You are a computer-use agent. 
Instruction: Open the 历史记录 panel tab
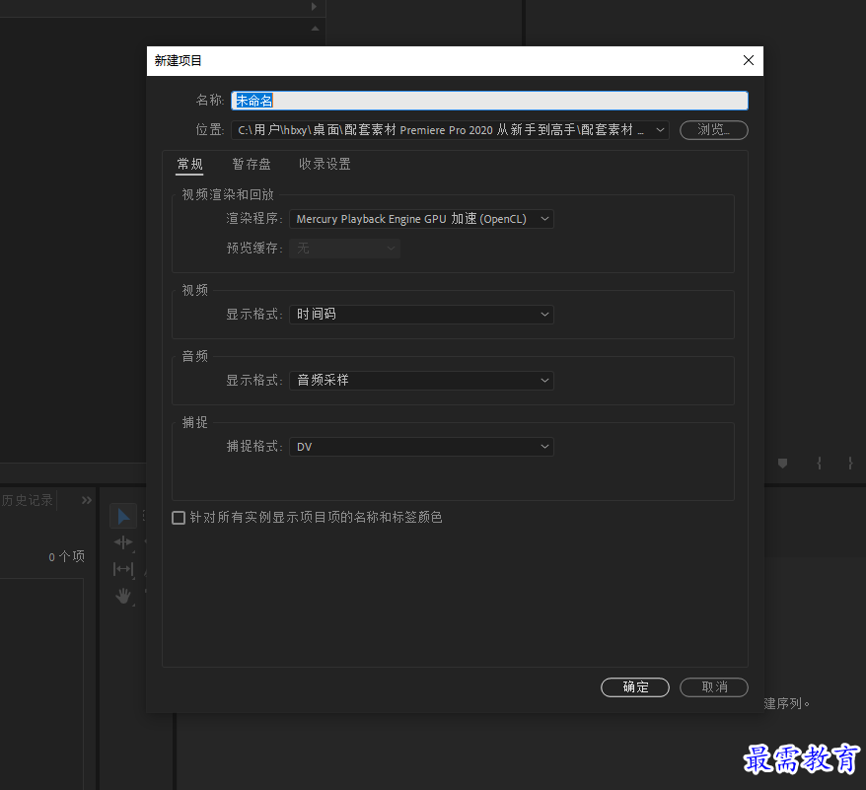(27, 500)
